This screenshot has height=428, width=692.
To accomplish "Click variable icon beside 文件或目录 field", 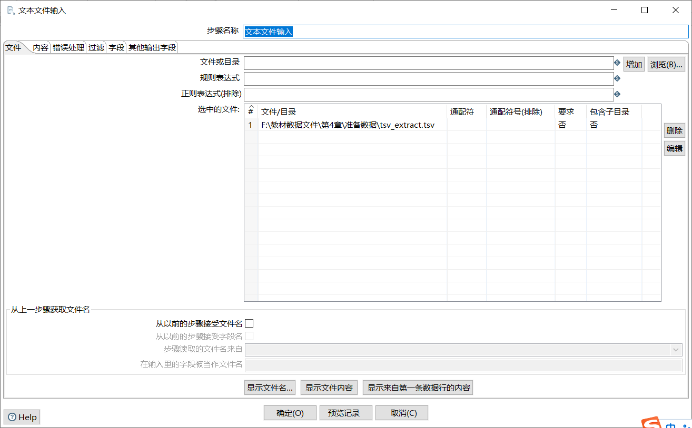I will (x=617, y=63).
